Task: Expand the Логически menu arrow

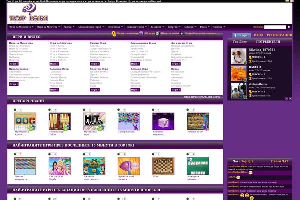Action: [122, 27]
